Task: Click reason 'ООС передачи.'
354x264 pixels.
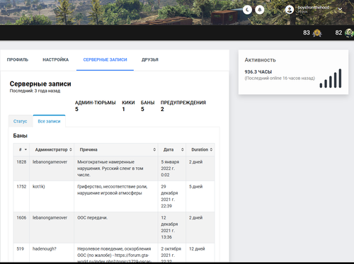Action: (x=92, y=218)
